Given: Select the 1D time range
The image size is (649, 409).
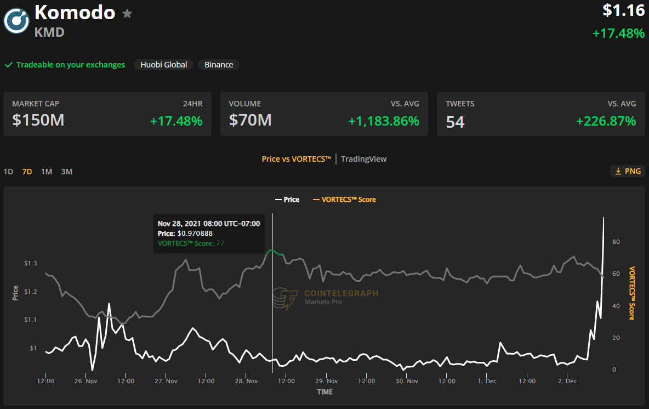Looking at the screenshot, I should (x=8, y=172).
